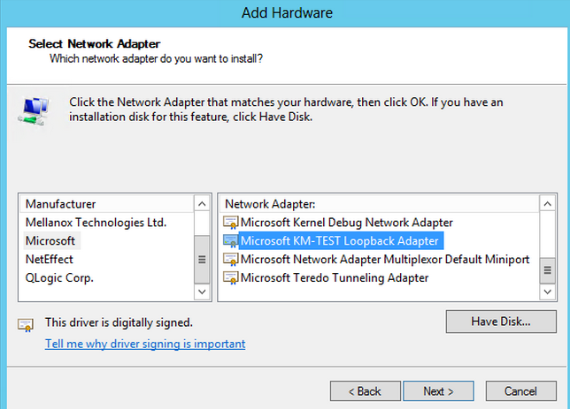The width and height of the screenshot is (570, 409).
Task: Click the Network Adapter column header
Action: click(379, 204)
